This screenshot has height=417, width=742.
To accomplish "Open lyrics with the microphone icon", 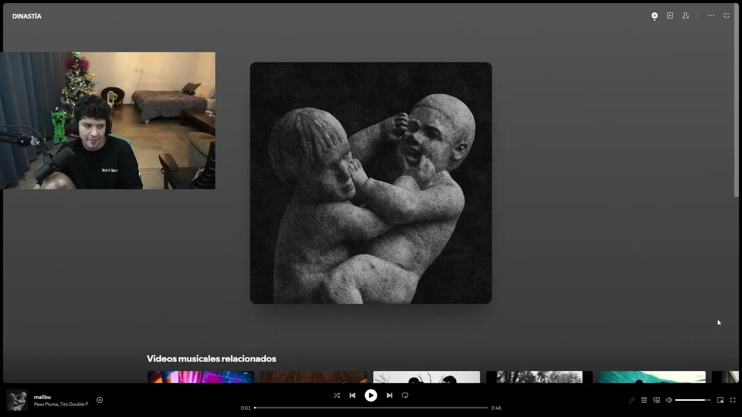I will 632,400.
